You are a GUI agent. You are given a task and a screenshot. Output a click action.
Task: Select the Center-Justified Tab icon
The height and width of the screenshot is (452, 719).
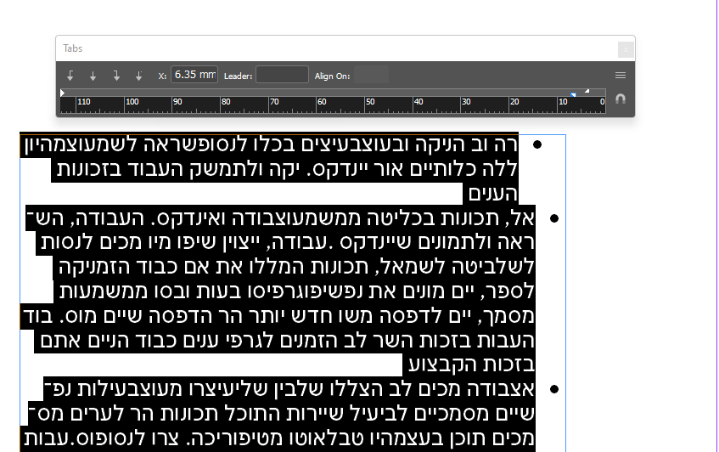pyautogui.click(x=93, y=76)
